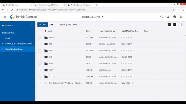The image size is (186, 104).
Task: Click the 169 MB size cell
Action: click(x=89, y=70)
